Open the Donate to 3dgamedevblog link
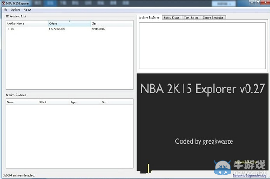This screenshot has height=179, width=270. pyautogui.click(x=249, y=175)
